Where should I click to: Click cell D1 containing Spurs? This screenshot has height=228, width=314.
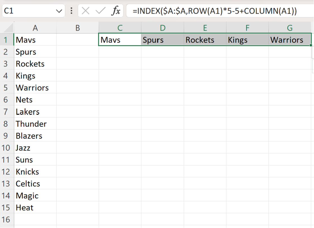tap(162, 40)
